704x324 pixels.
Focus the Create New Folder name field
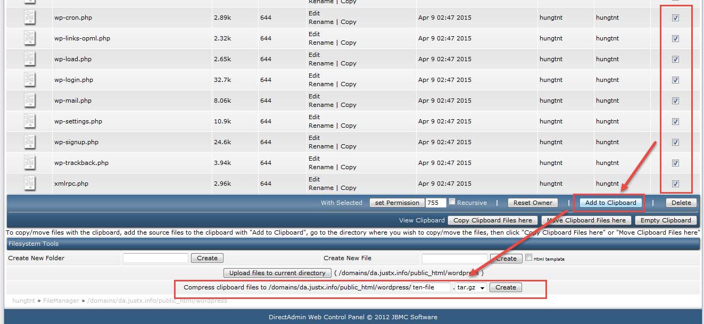[155, 258]
